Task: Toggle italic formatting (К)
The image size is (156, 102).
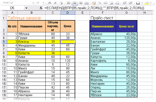Action: click(55, 3)
